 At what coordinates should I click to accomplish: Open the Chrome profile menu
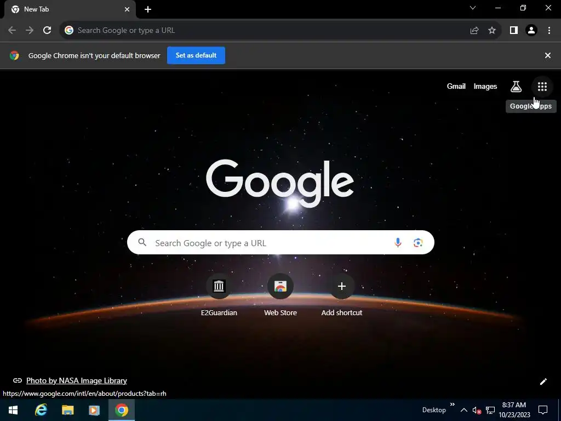coord(531,31)
